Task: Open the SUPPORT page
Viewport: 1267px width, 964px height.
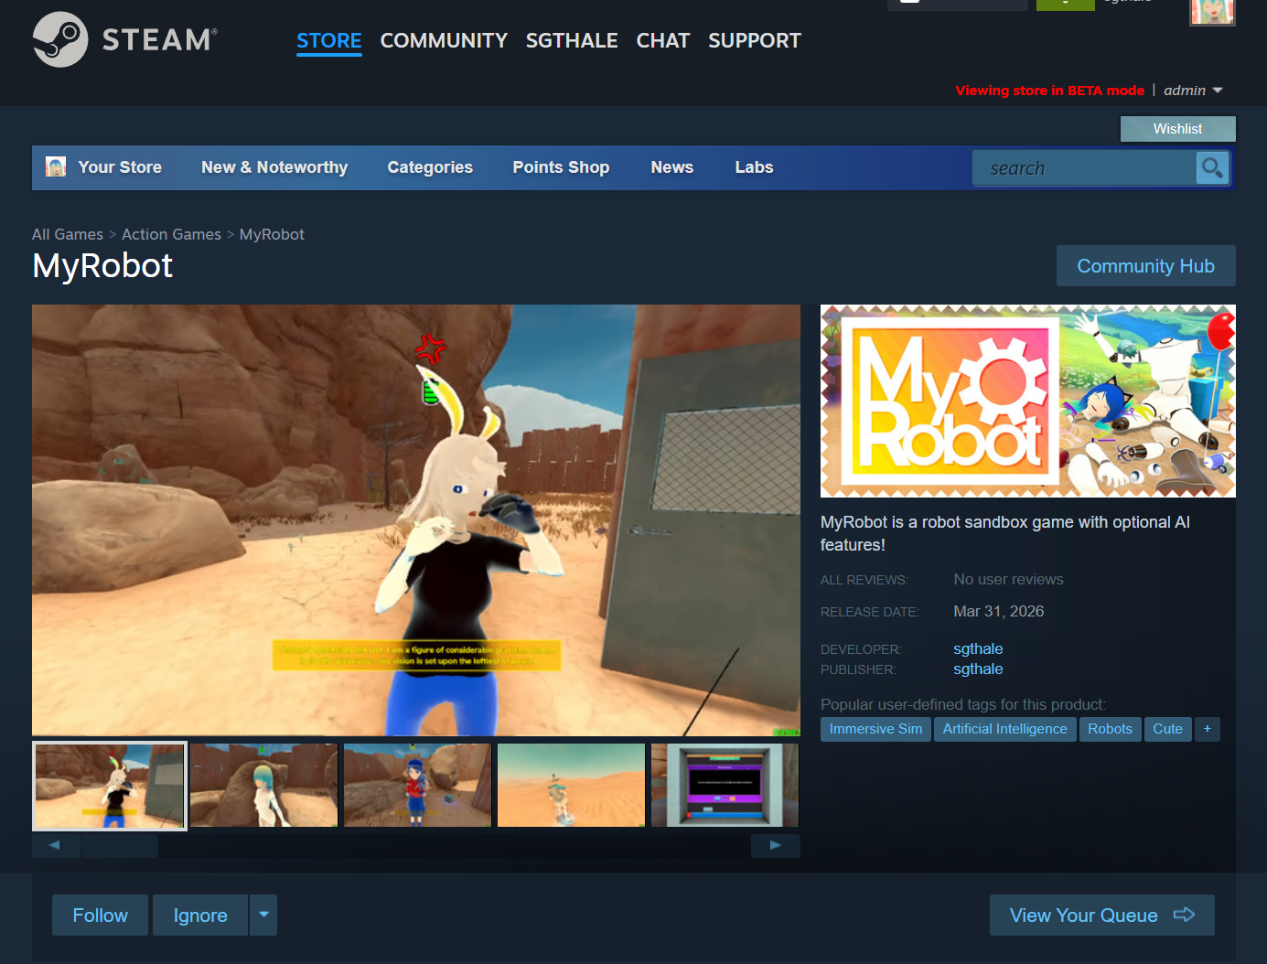Action: [x=755, y=41]
